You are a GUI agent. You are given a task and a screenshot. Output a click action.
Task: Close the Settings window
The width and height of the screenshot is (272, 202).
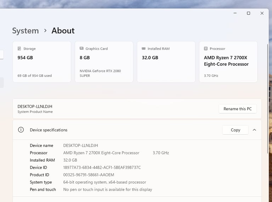(x=262, y=13)
